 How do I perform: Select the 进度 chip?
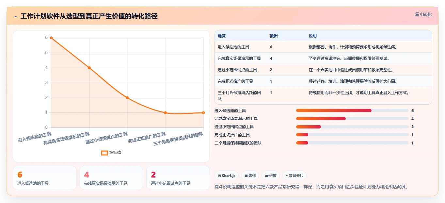point(271,176)
